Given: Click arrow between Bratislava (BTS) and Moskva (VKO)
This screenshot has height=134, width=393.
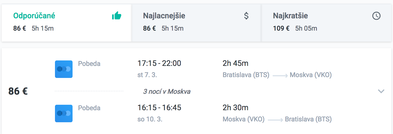Looking at the screenshot, I should [x=280, y=75].
